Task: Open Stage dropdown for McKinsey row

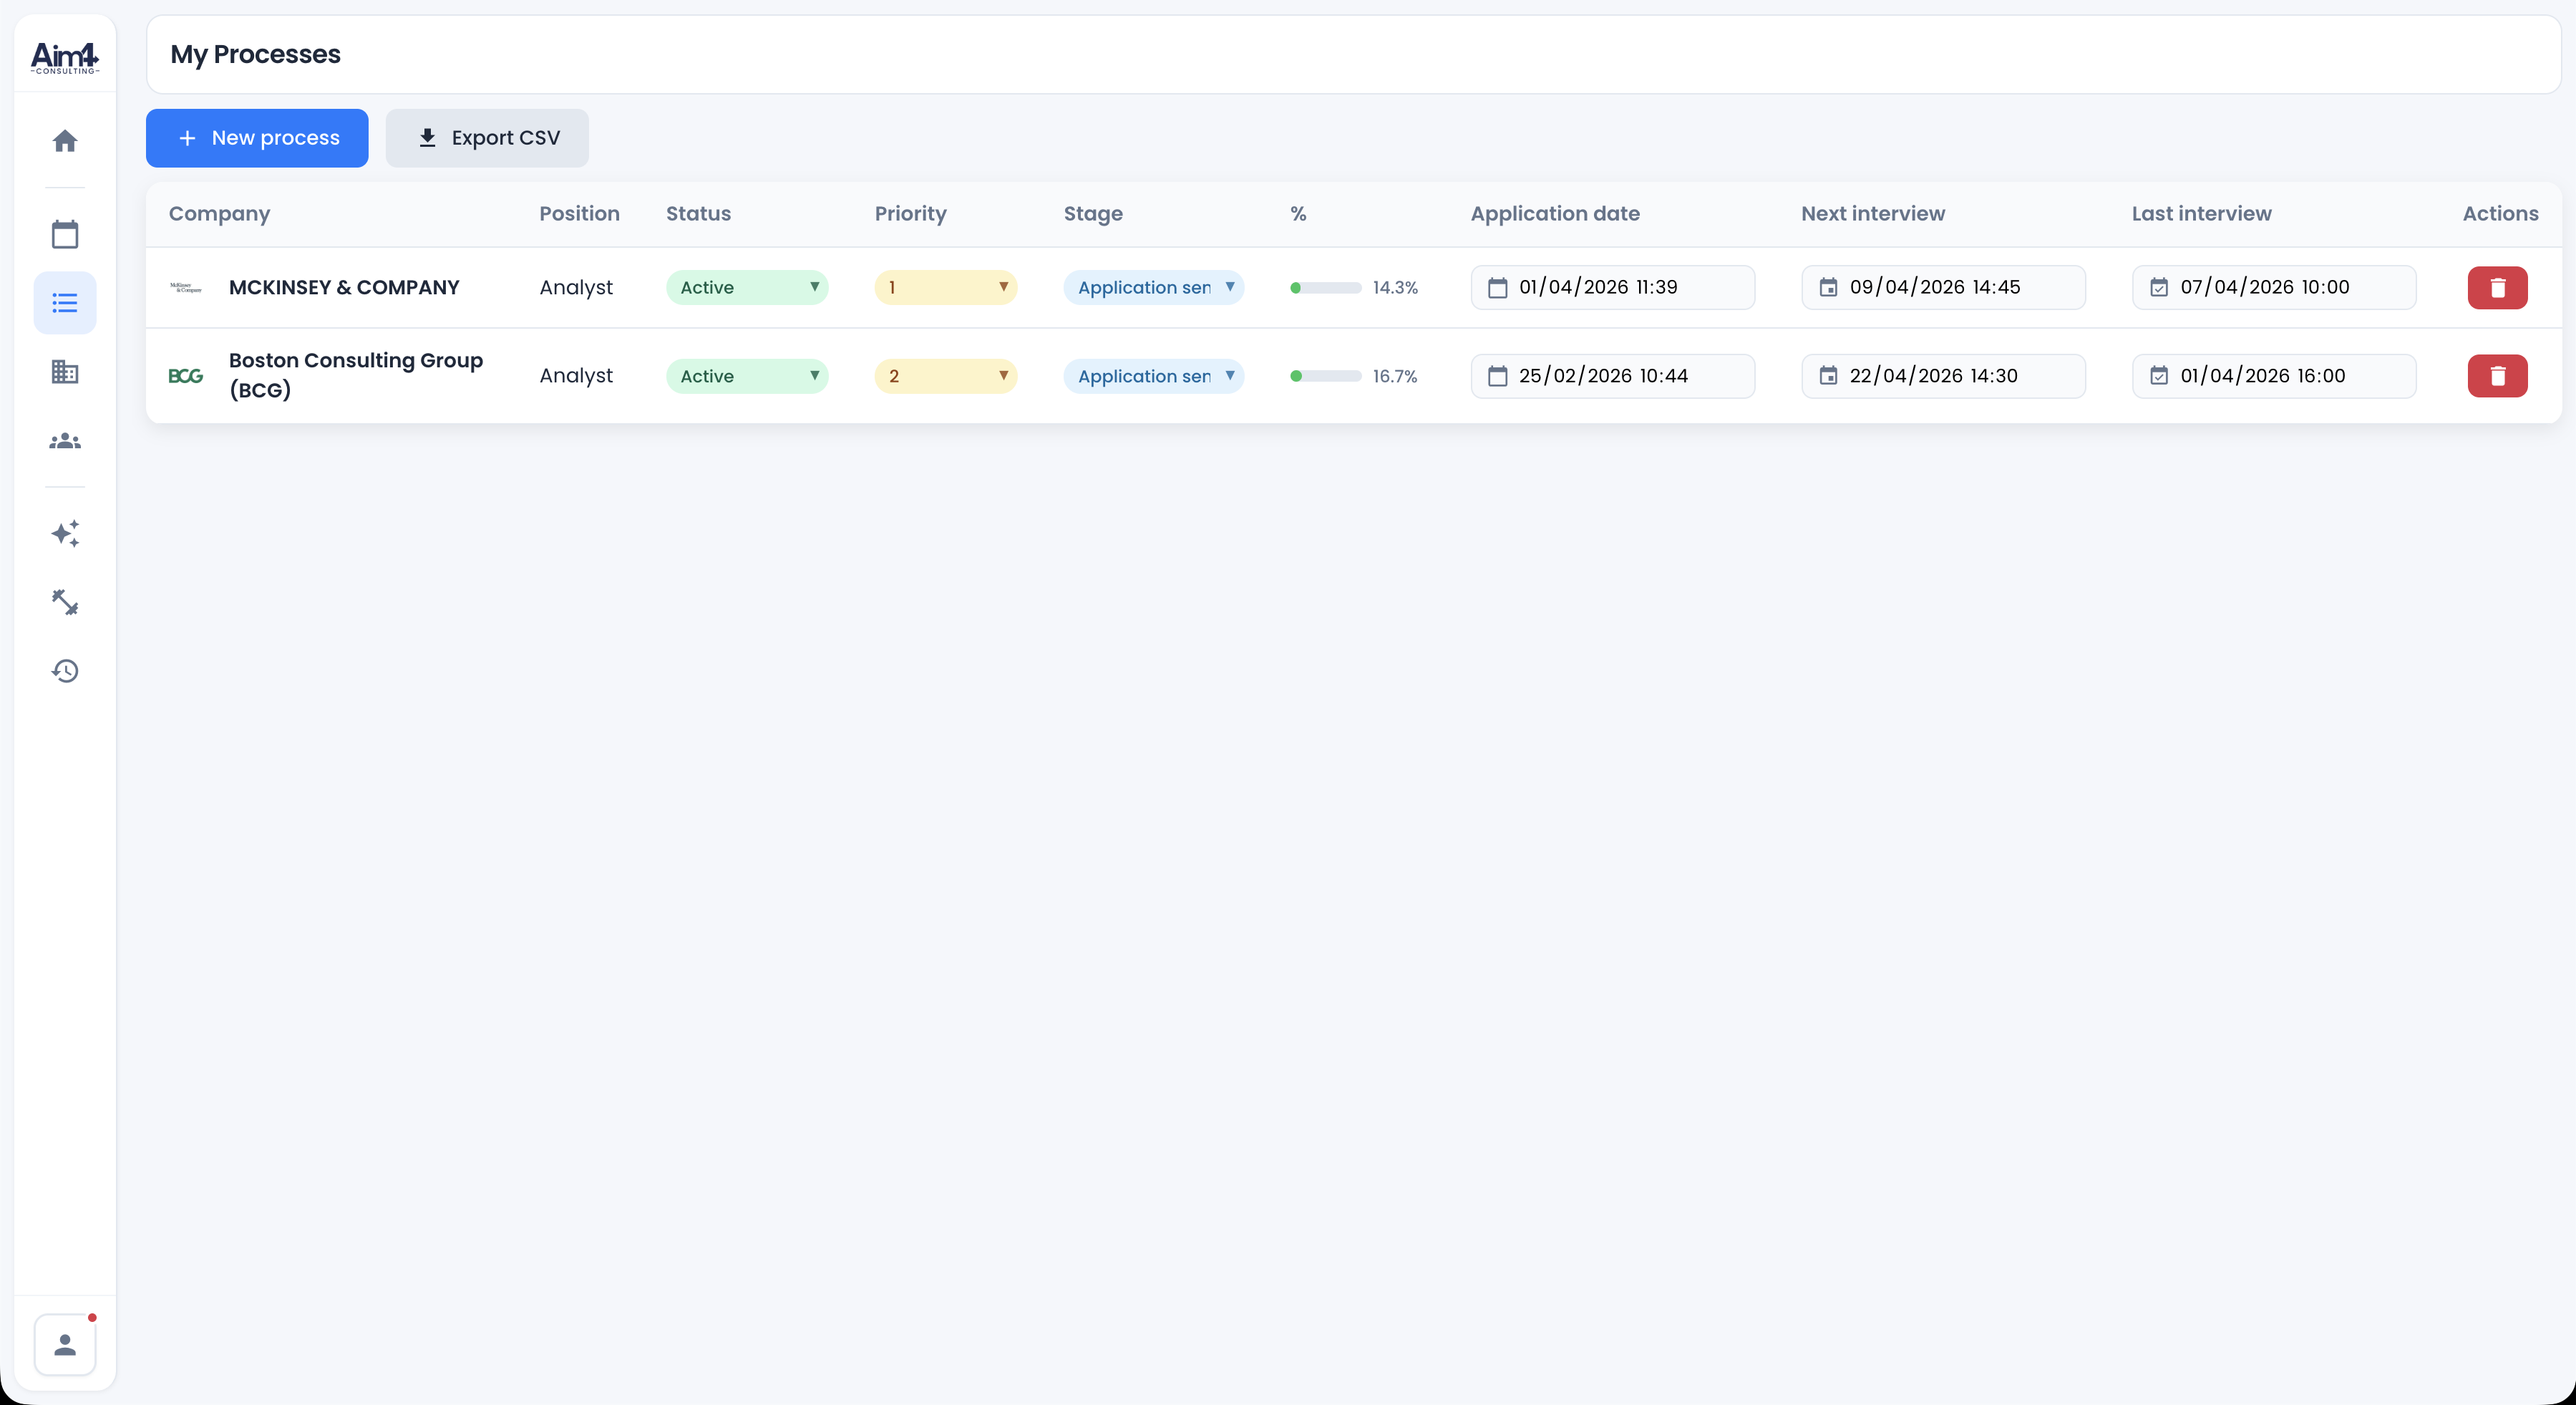Action: 1153,287
